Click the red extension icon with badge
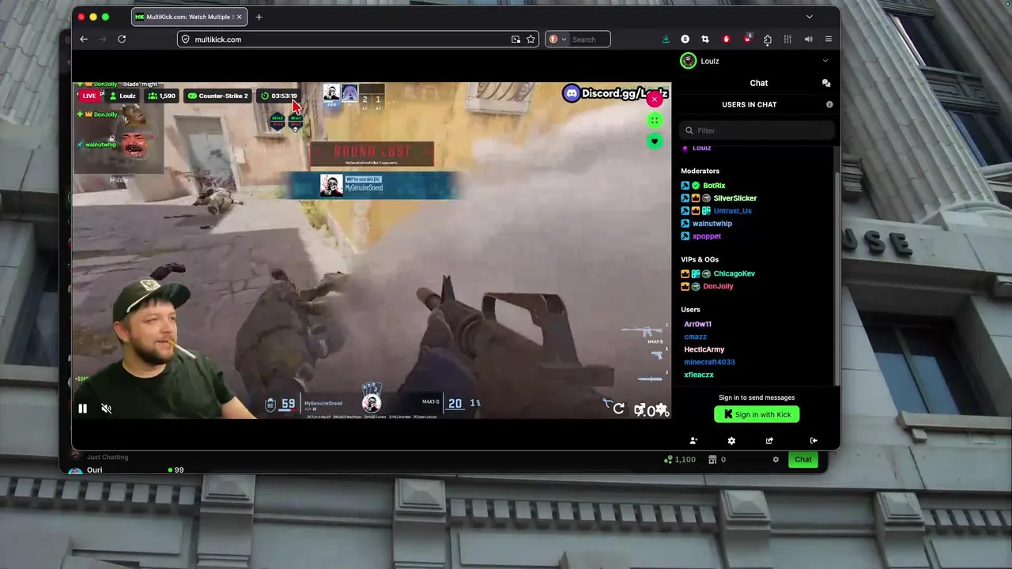 [747, 39]
